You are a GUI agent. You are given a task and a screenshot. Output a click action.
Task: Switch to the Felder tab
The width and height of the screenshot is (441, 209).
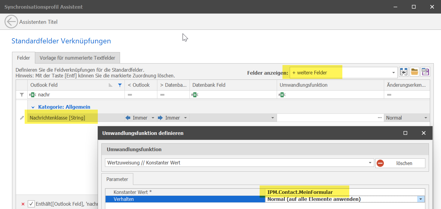pyautogui.click(x=23, y=58)
